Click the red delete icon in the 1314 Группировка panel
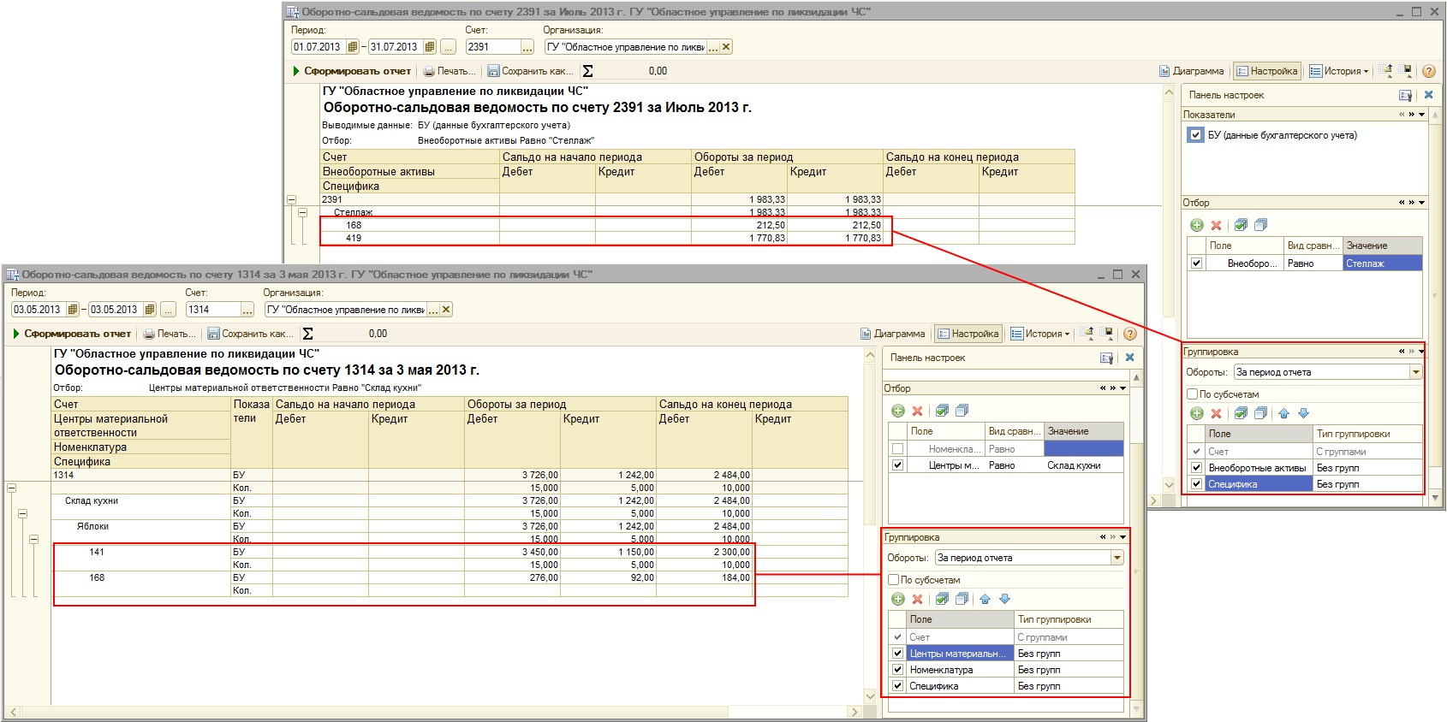This screenshot has width=1447, height=722. [x=917, y=599]
